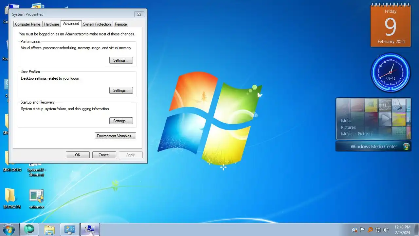Select Music + Pictures in Media Center gadget

coord(357,134)
